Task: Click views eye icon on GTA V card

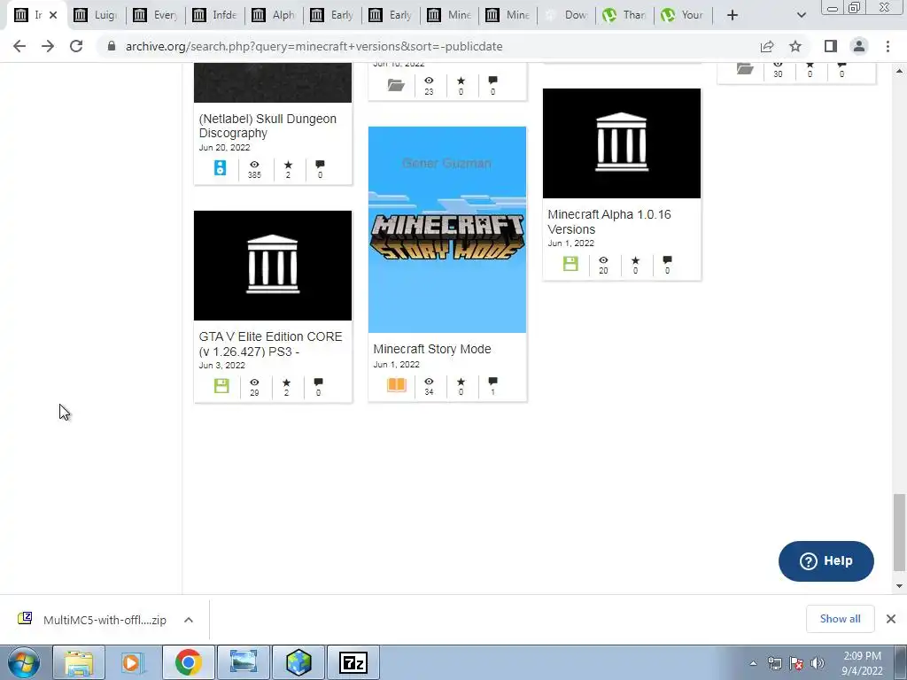Action: click(x=254, y=382)
